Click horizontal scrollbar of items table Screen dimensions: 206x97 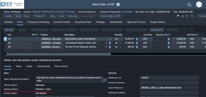click(x=59, y=54)
